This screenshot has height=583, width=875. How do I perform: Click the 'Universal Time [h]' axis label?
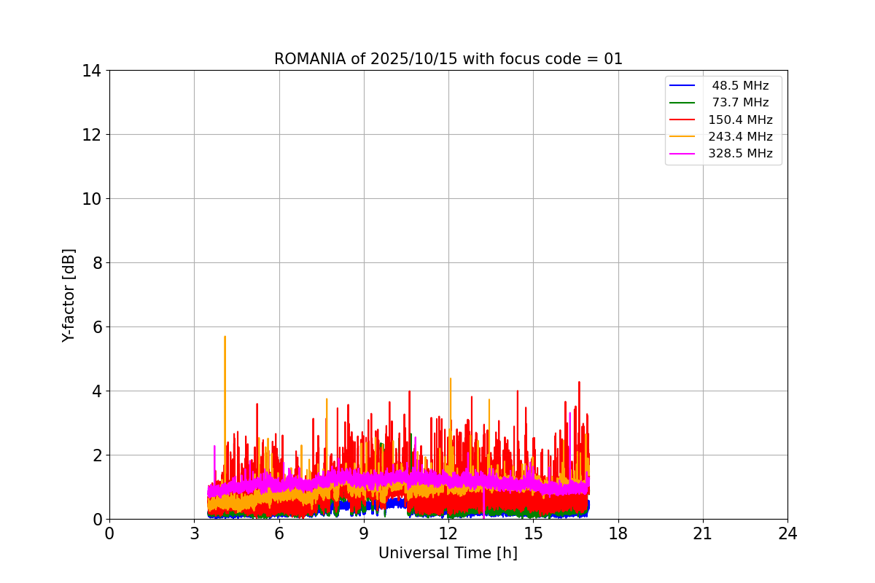point(448,554)
